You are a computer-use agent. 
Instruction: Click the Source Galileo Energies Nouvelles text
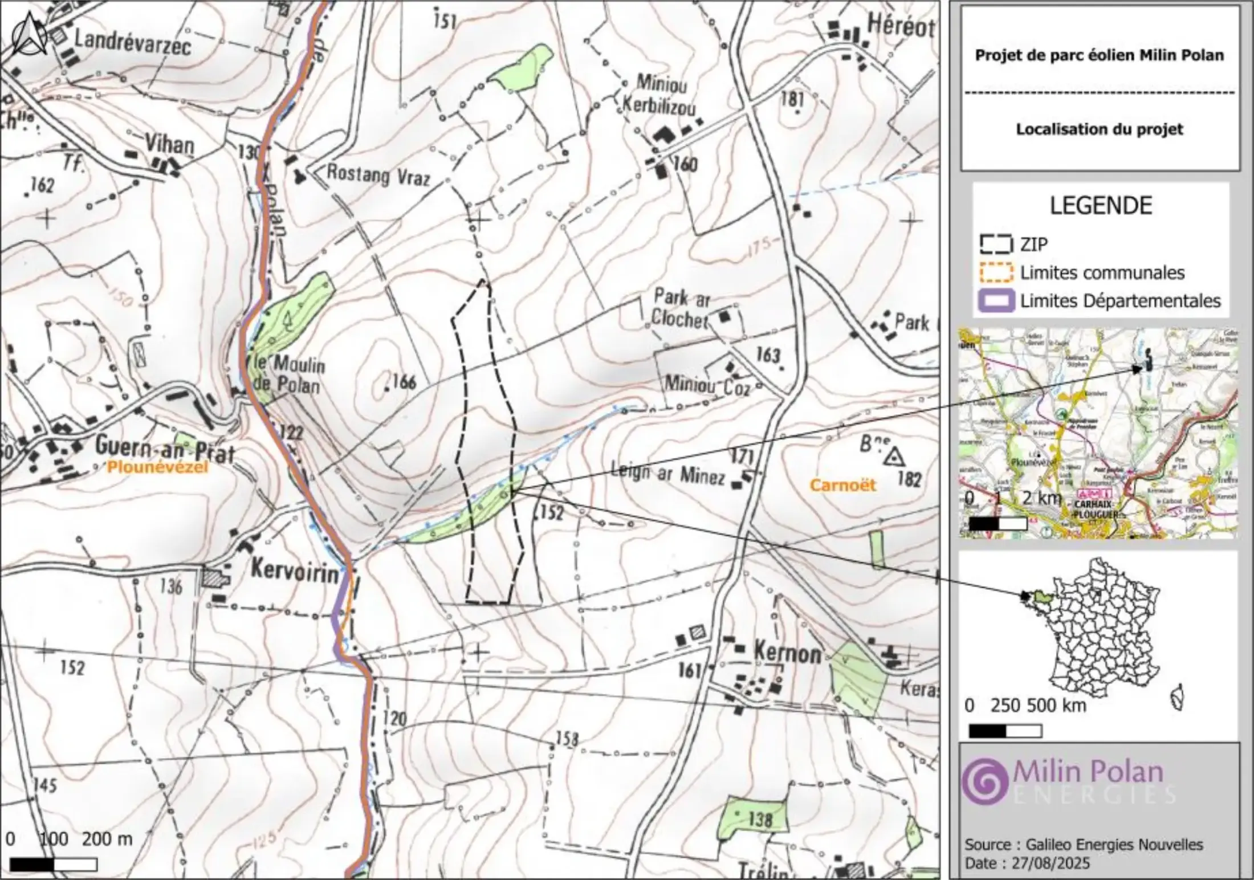coord(1084,845)
